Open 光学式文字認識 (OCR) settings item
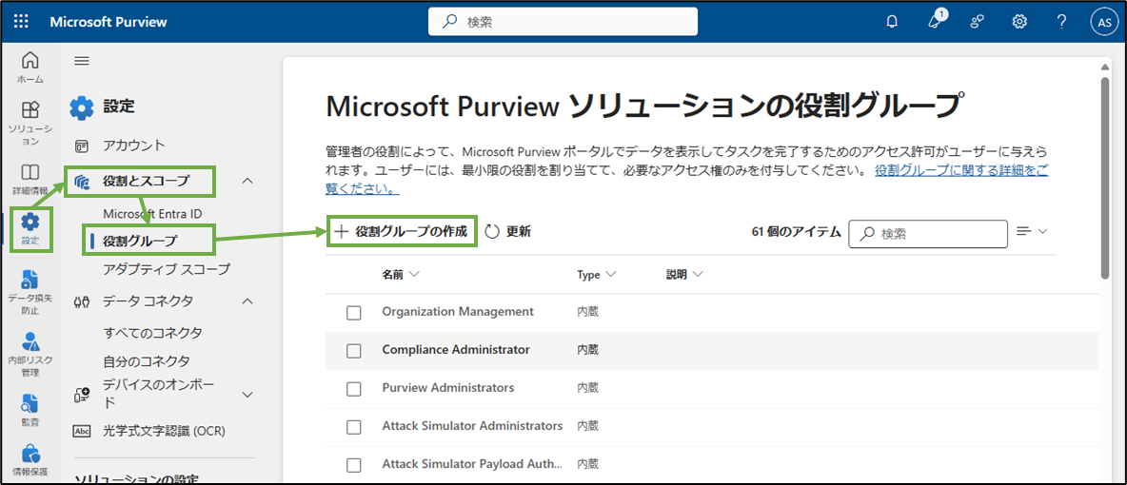Viewport: 1127px width, 485px height. [164, 432]
